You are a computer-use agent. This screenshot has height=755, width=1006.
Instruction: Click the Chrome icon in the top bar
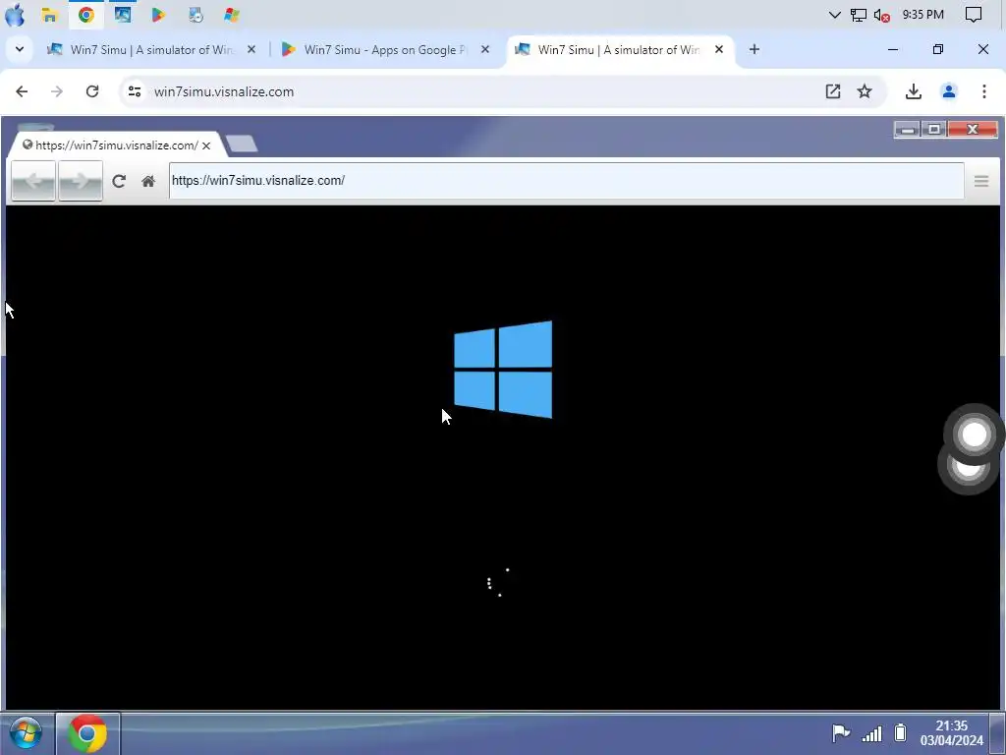[x=86, y=15]
